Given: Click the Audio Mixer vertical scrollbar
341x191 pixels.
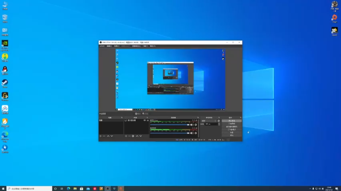Looking at the screenshot, I should pos(198,128).
